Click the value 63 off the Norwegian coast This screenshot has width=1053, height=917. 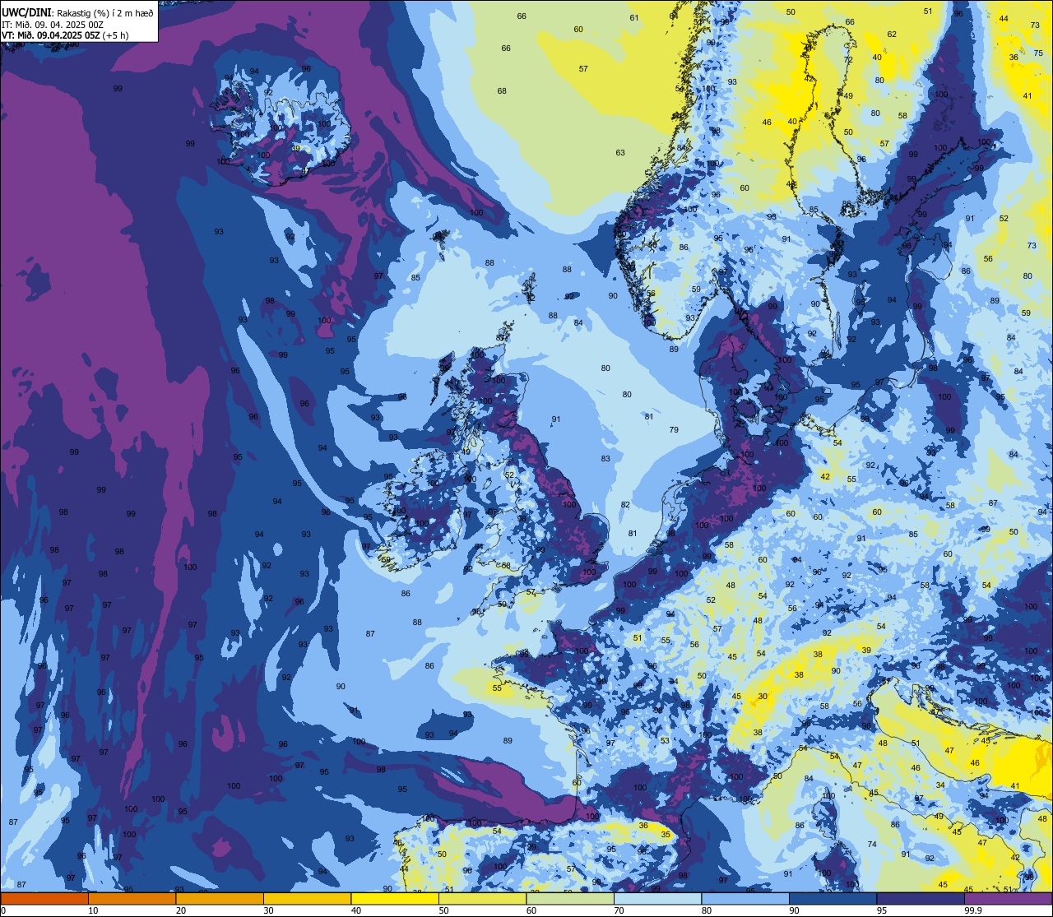point(620,152)
